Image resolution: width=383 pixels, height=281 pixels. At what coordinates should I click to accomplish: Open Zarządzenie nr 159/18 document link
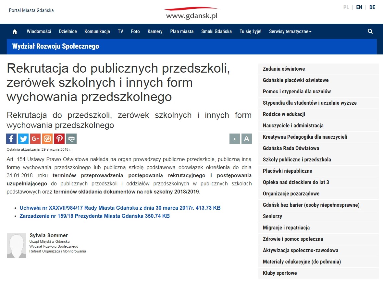(94, 216)
